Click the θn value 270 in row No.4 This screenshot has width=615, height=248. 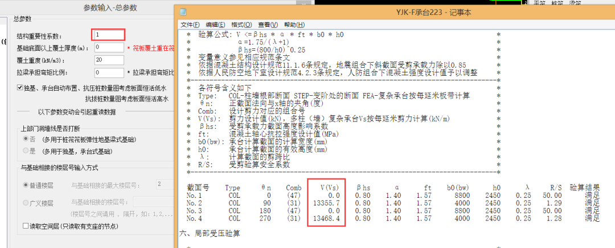[265, 218]
